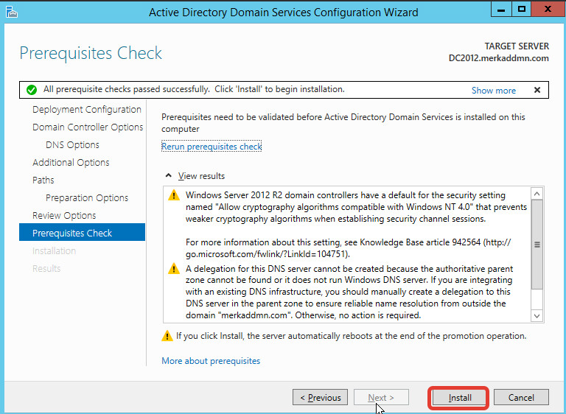Click the results scroll down arrow
Viewport: 566px width, 414px height.
click(537, 316)
